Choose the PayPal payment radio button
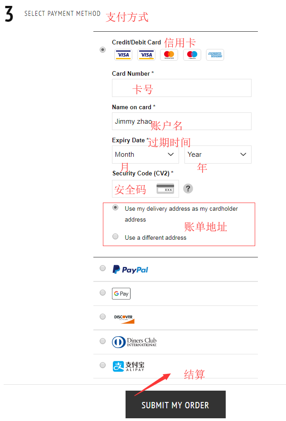The height and width of the screenshot is (421, 286). 102,268
